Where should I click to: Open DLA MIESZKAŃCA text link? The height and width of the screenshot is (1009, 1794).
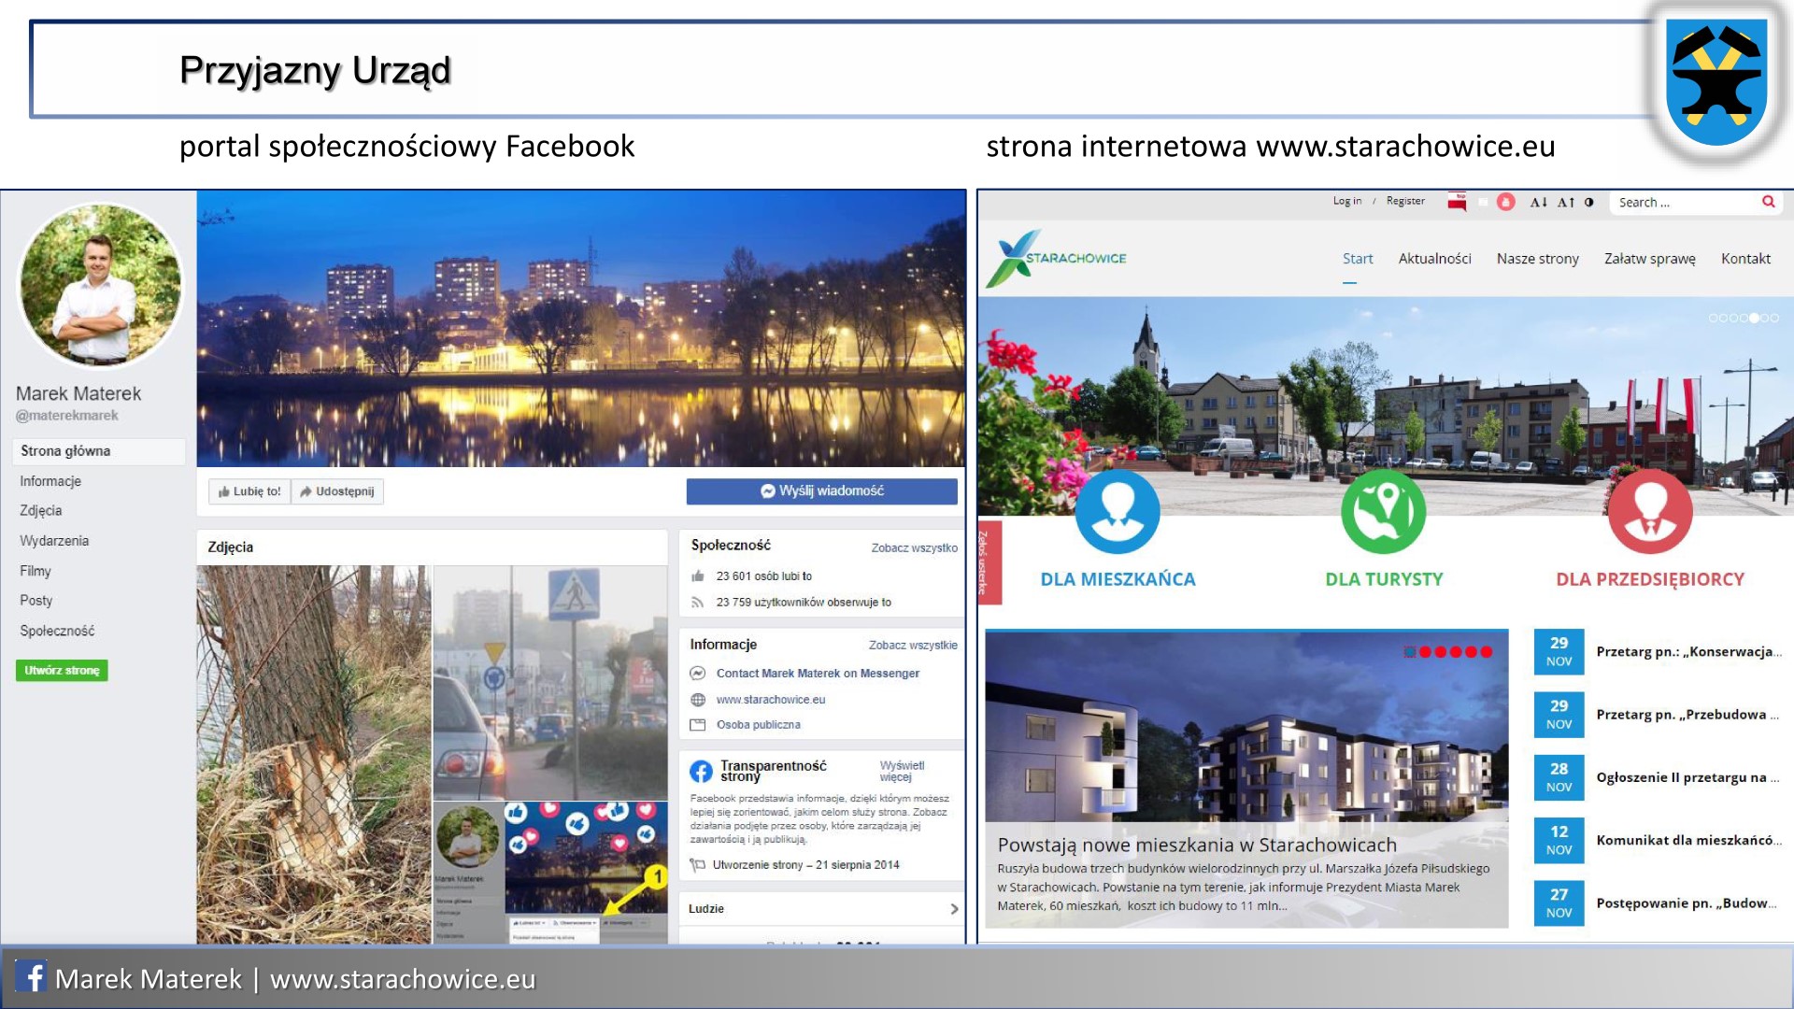click(x=1118, y=579)
